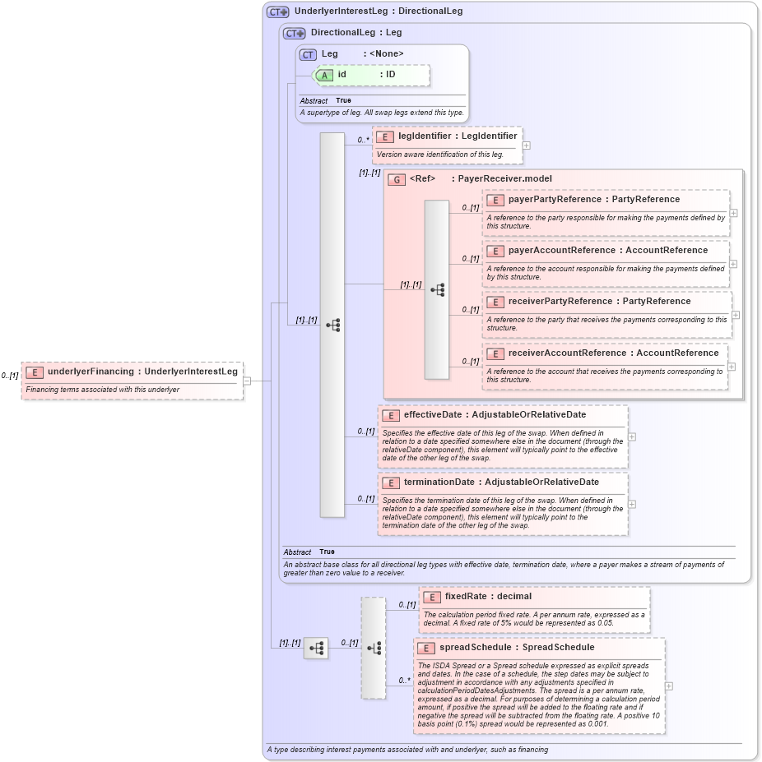Click the spreadSchedule : SpreadSchedule label
This screenshot has width=762, height=762.
pos(517,647)
